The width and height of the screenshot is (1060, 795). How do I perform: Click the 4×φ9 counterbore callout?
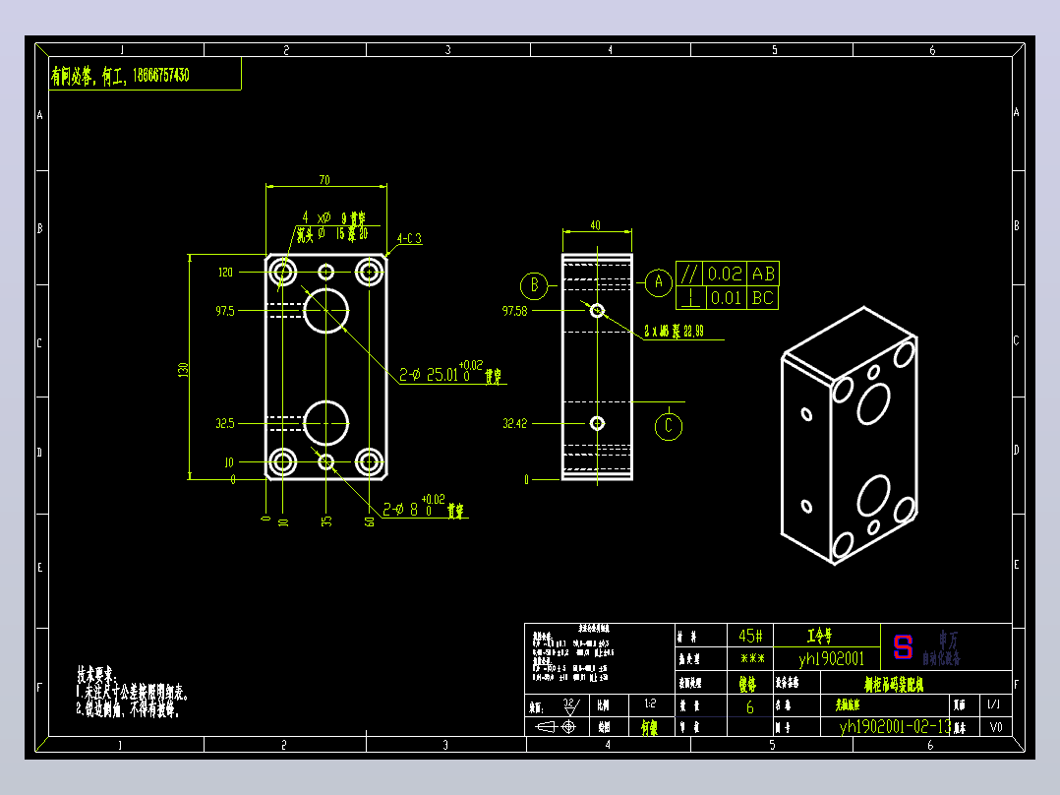click(332, 226)
